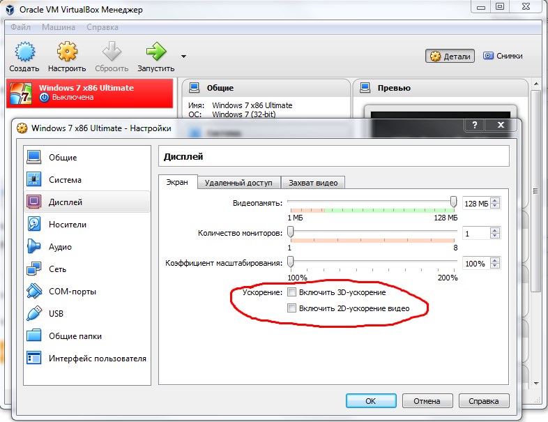Click the 100% scale factor field

tap(476, 263)
